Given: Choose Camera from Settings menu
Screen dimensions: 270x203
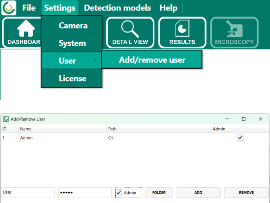Looking at the screenshot, I should tap(73, 25).
